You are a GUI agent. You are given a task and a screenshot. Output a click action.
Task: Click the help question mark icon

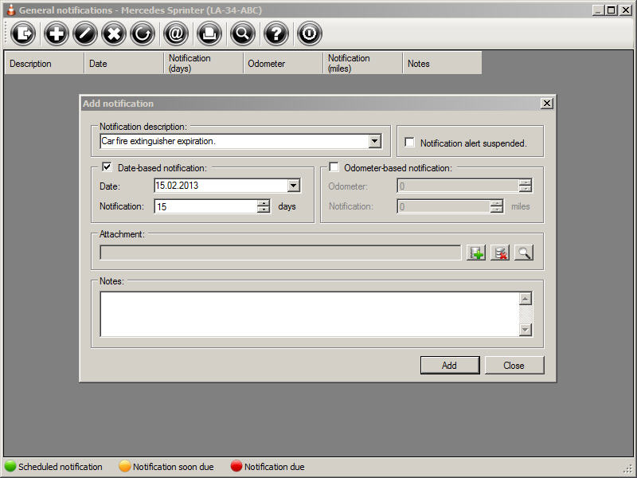[276, 33]
